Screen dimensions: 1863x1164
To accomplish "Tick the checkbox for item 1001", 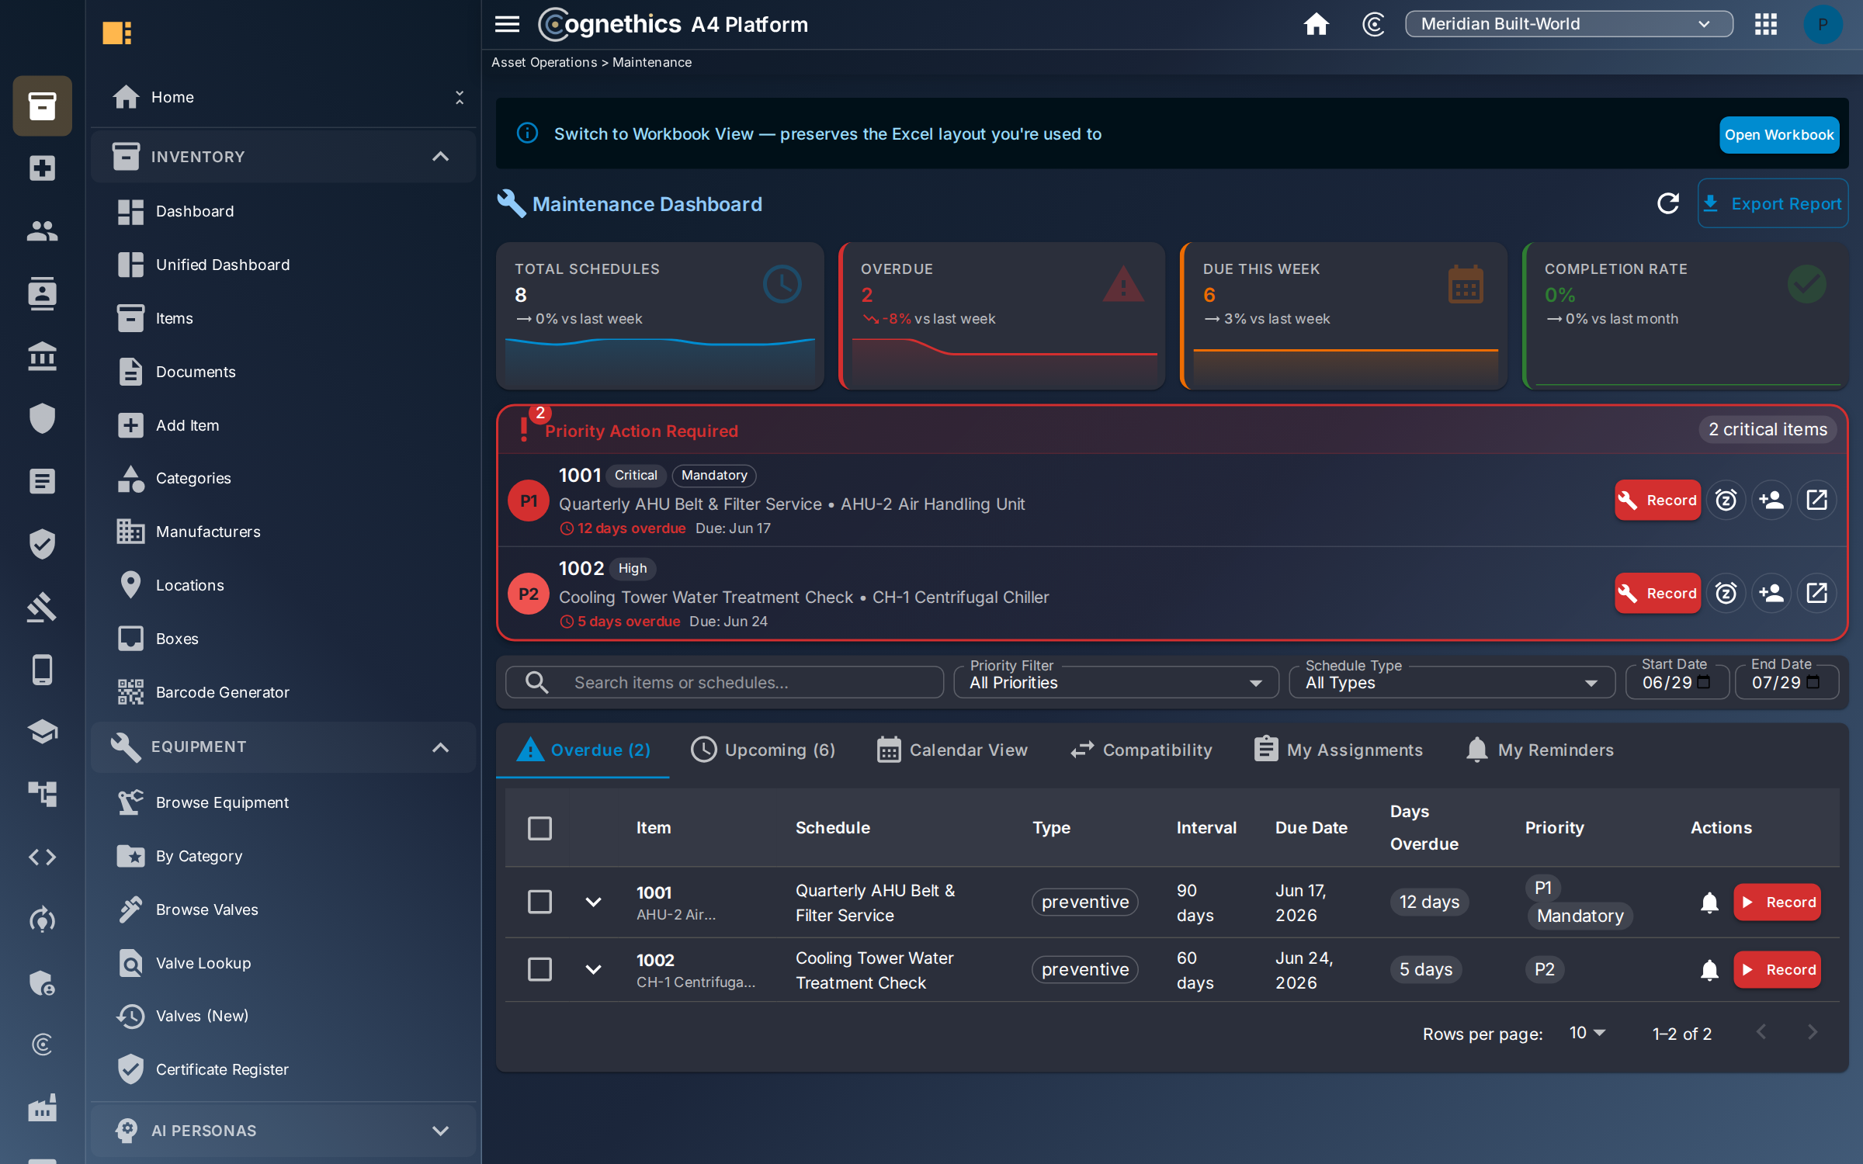I will [x=539, y=902].
